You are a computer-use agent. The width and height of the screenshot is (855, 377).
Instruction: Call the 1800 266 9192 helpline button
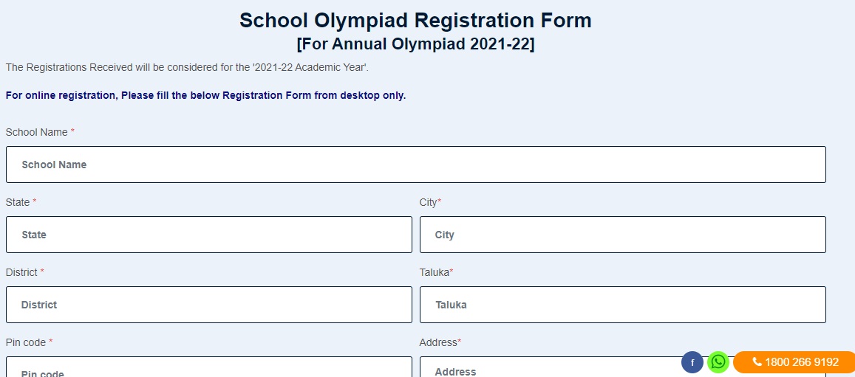click(795, 362)
